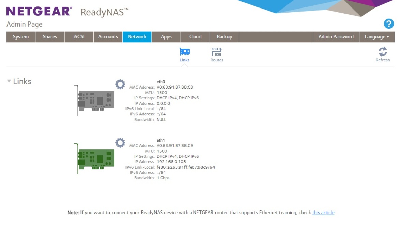399x250 pixels.
Task: Select the Links network card icon
Action: click(x=184, y=51)
